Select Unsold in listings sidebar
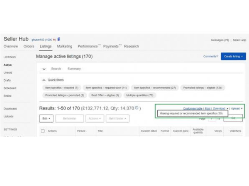This screenshot has height=186, width=249. 8,73
